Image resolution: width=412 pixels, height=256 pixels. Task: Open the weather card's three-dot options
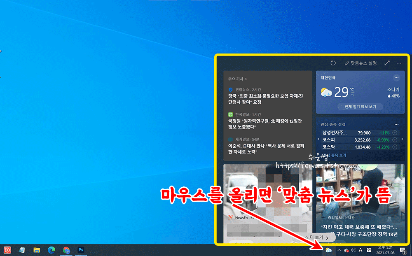tap(396, 77)
